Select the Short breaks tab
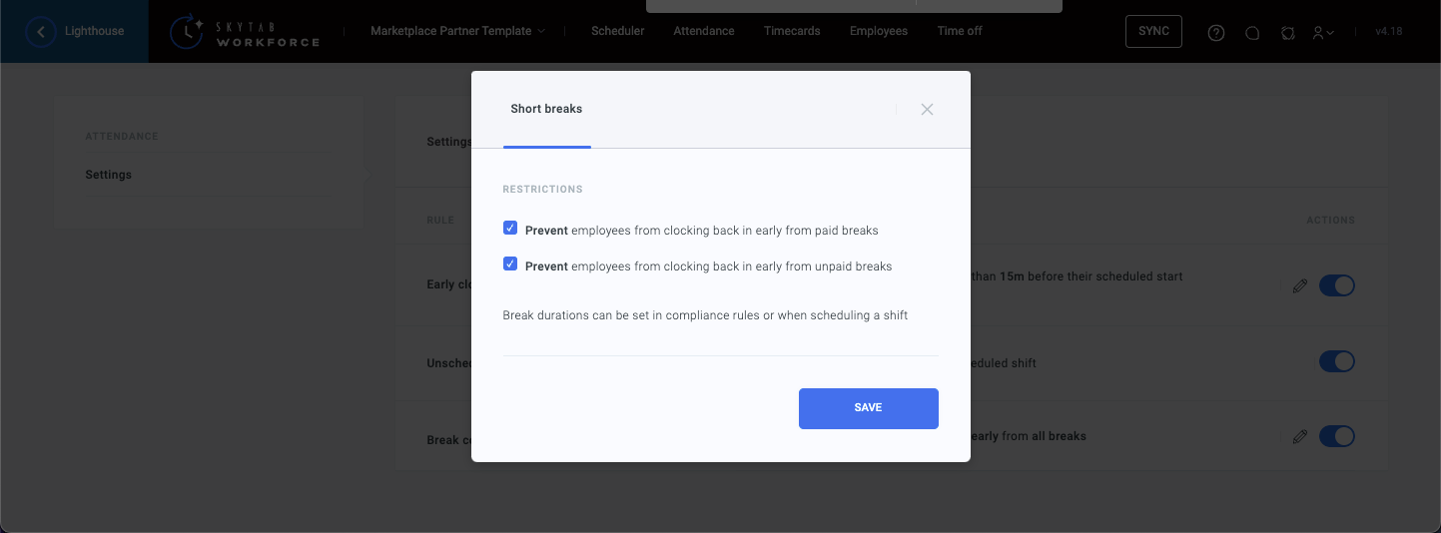This screenshot has width=1441, height=533. 546,109
